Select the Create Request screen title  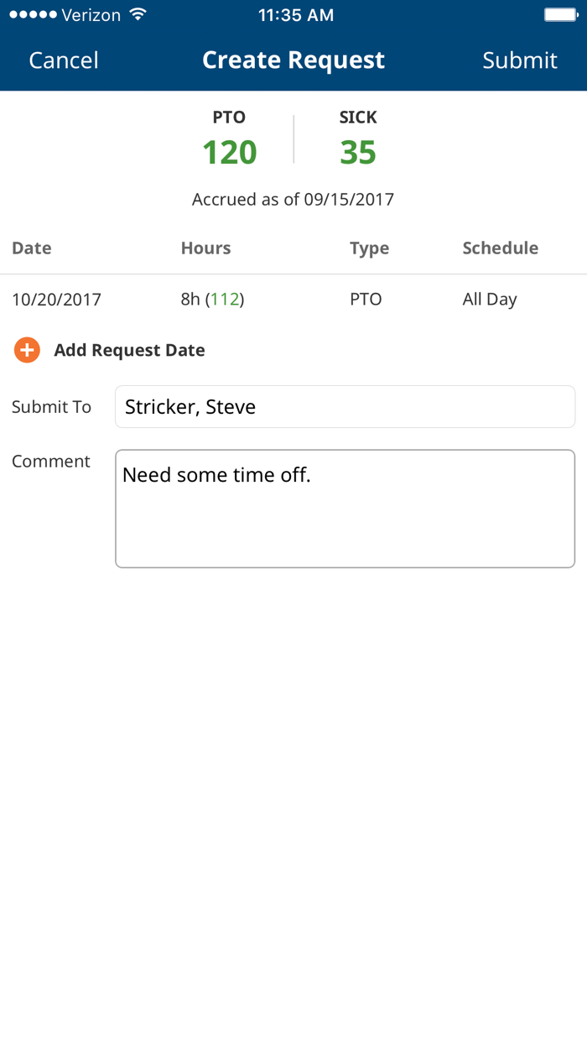293,60
